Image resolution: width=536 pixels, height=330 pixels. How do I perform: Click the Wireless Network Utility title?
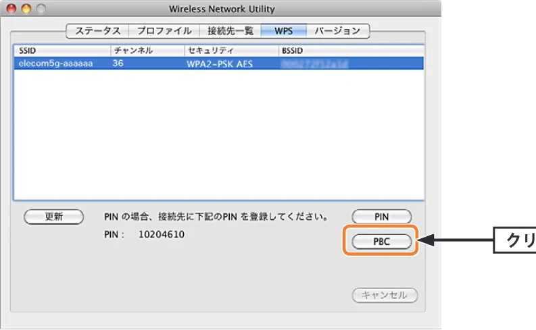tap(222, 9)
